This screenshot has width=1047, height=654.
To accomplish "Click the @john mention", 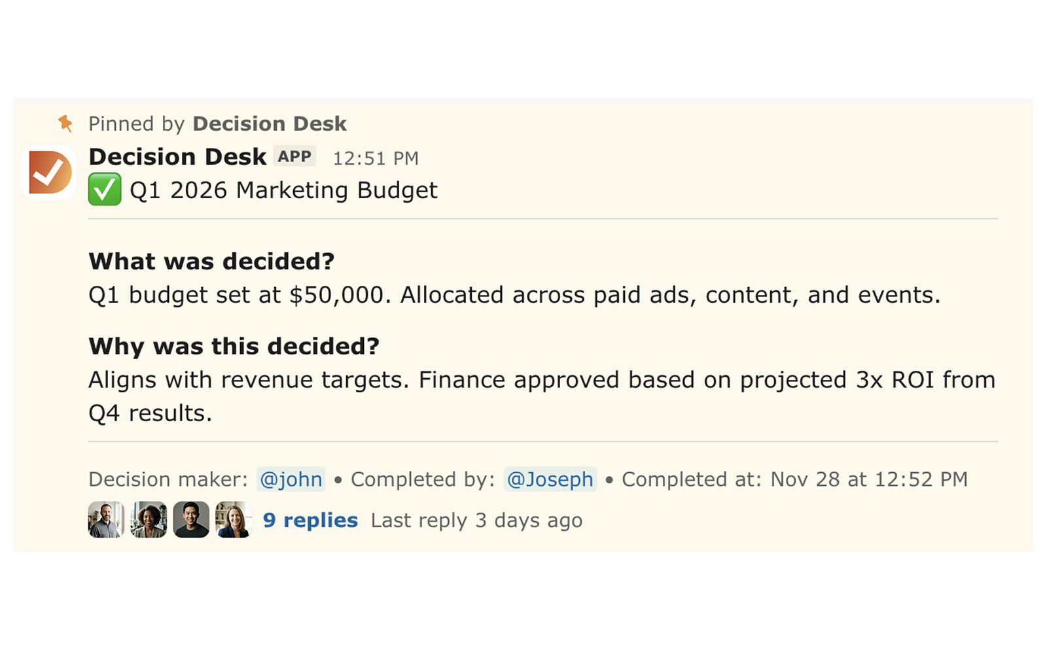I will pos(291,479).
